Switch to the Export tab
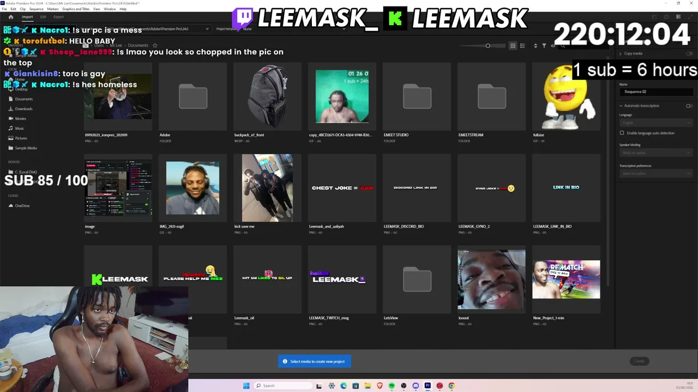 [58, 17]
